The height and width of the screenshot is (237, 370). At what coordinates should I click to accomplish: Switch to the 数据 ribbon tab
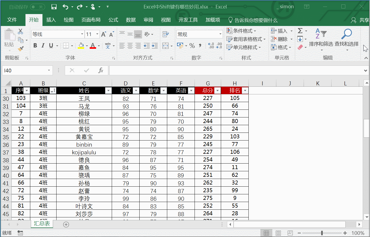[x=131, y=20]
